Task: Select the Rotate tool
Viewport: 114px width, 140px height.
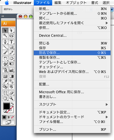Action: point(5,58)
